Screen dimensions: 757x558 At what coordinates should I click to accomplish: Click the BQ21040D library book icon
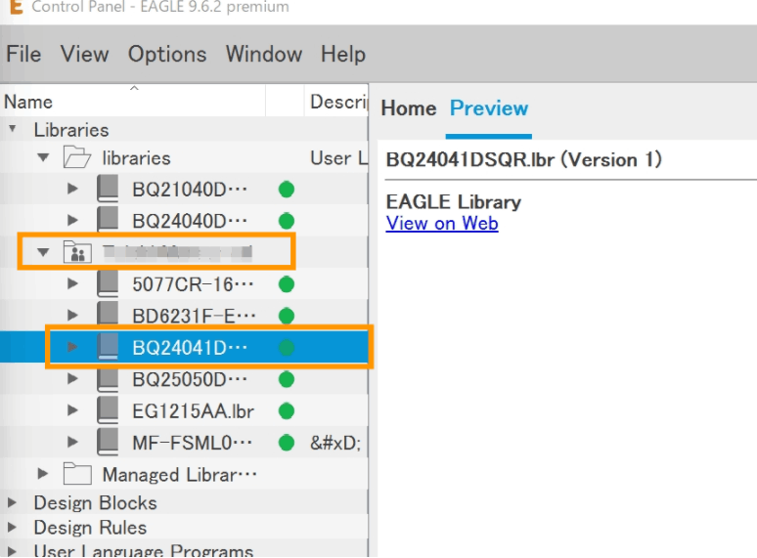pyautogui.click(x=108, y=189)
